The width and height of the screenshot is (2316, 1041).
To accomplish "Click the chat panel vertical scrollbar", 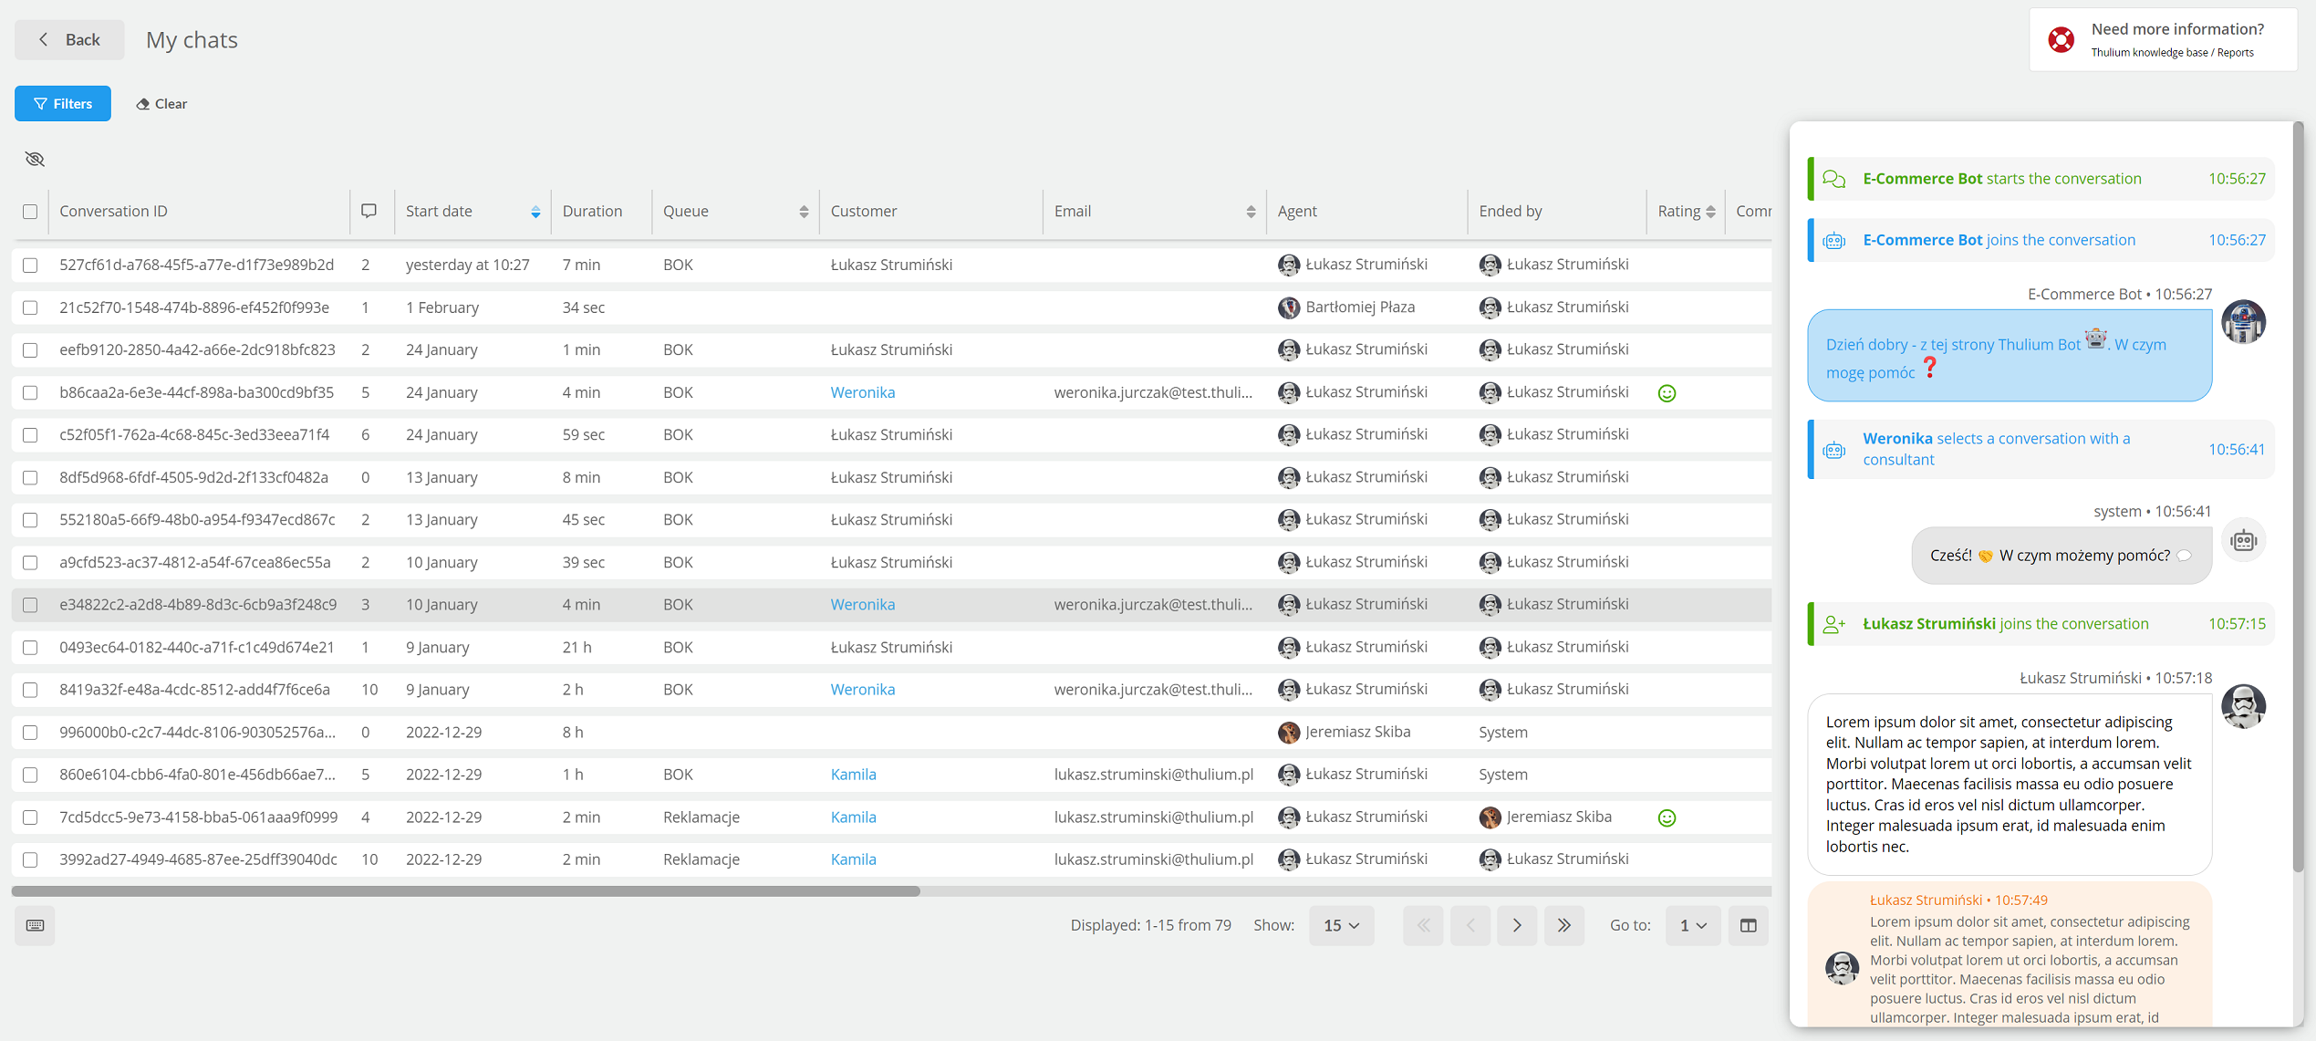I will [2299, 497].
